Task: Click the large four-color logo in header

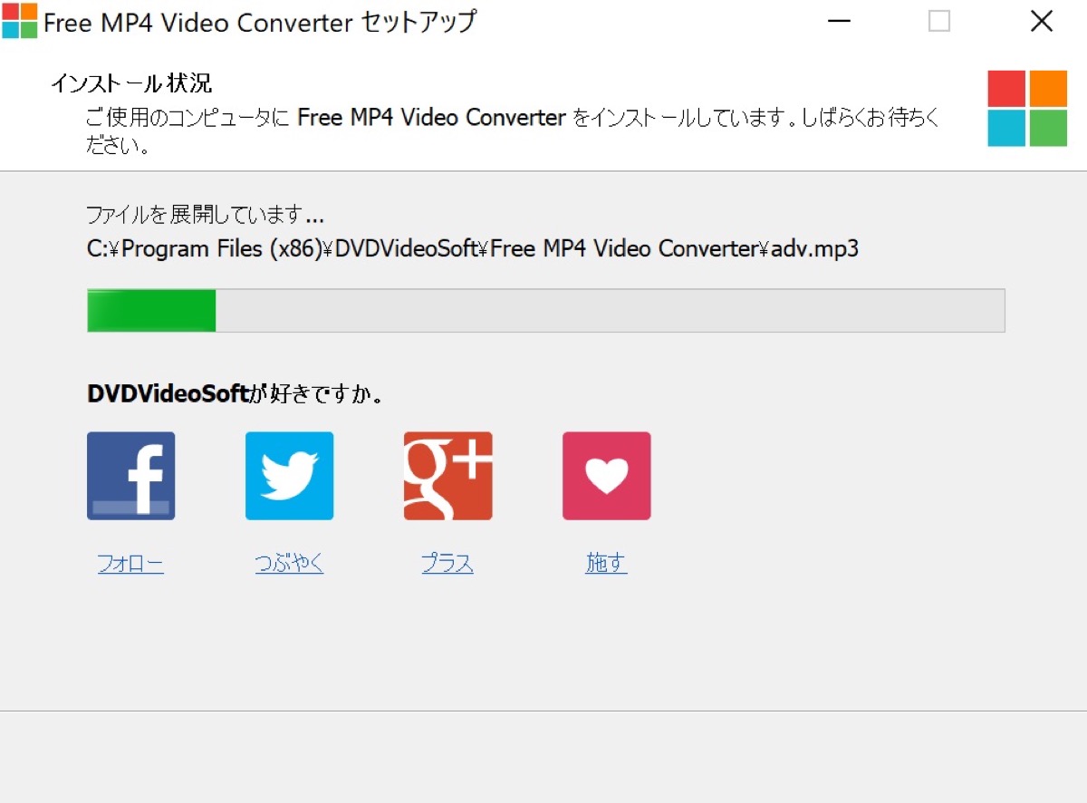Action: click(1027, 109)
